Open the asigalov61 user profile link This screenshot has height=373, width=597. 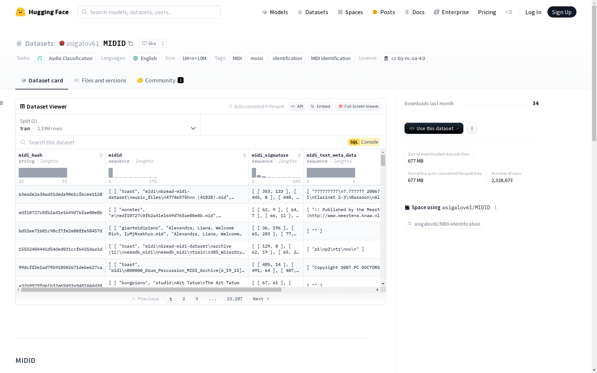coord(82,43)
